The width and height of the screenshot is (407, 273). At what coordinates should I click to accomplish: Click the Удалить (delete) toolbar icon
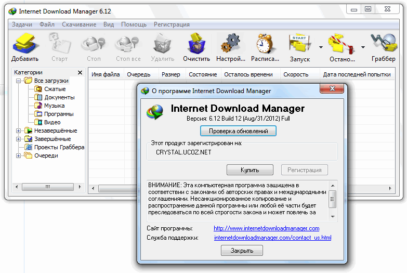[x=163, y=43]
